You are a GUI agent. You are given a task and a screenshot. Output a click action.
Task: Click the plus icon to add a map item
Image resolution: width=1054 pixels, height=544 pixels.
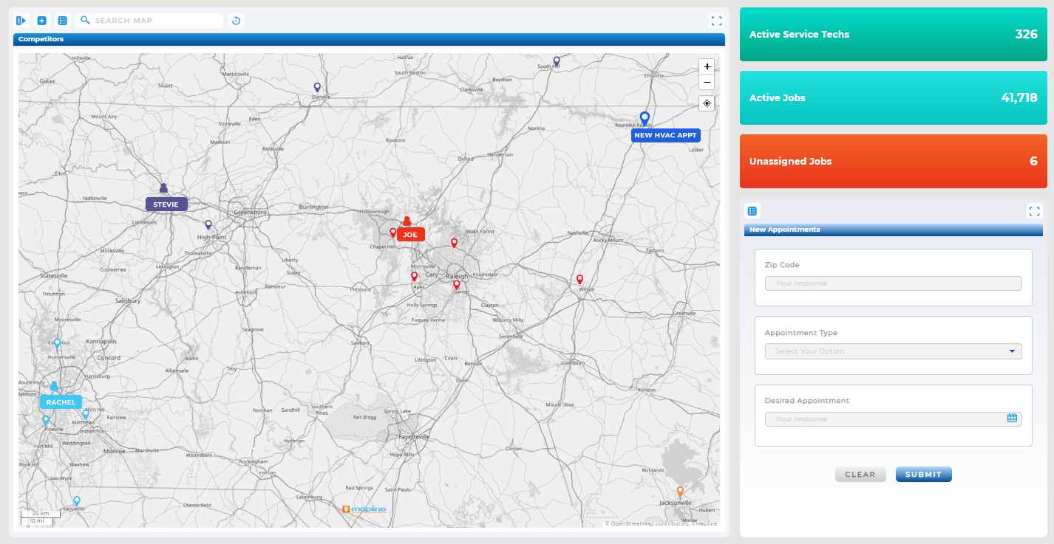pyautogui.click(x=41, y=20)
